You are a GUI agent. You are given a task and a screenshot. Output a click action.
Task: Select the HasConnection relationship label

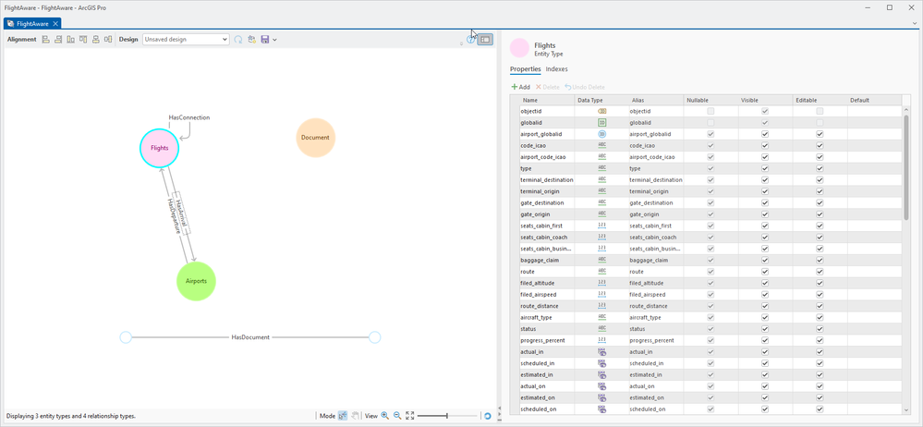click(x=189, y=117)
